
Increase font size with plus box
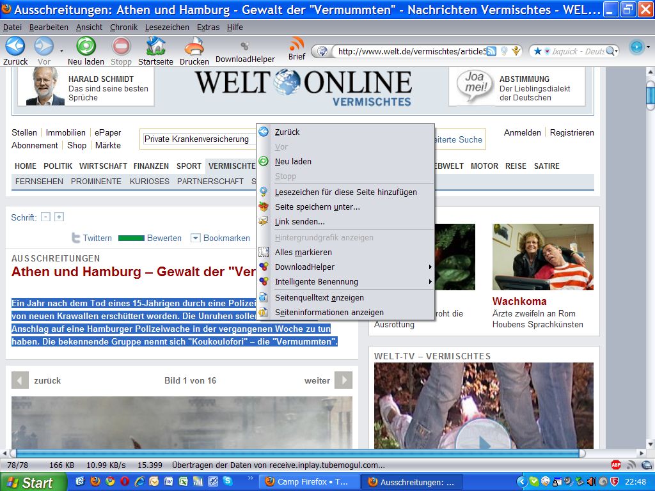pos(59,217)
